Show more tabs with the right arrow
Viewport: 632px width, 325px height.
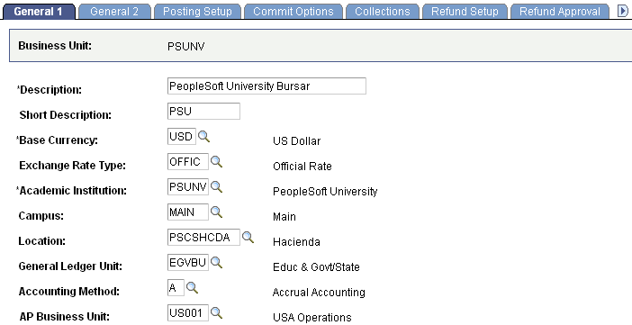click(x=623, y=12)
